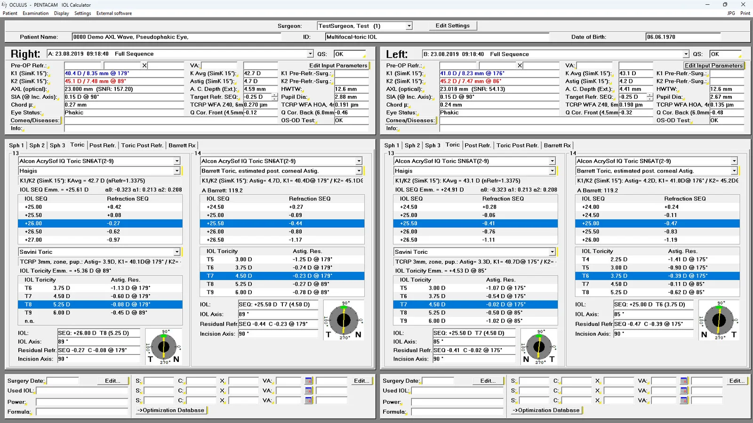The width and height of the screenshot is (753, 423).
Task: Open calendar icon in Right eye first VA row
Action: pyautogui.click(x=309, y=381)
